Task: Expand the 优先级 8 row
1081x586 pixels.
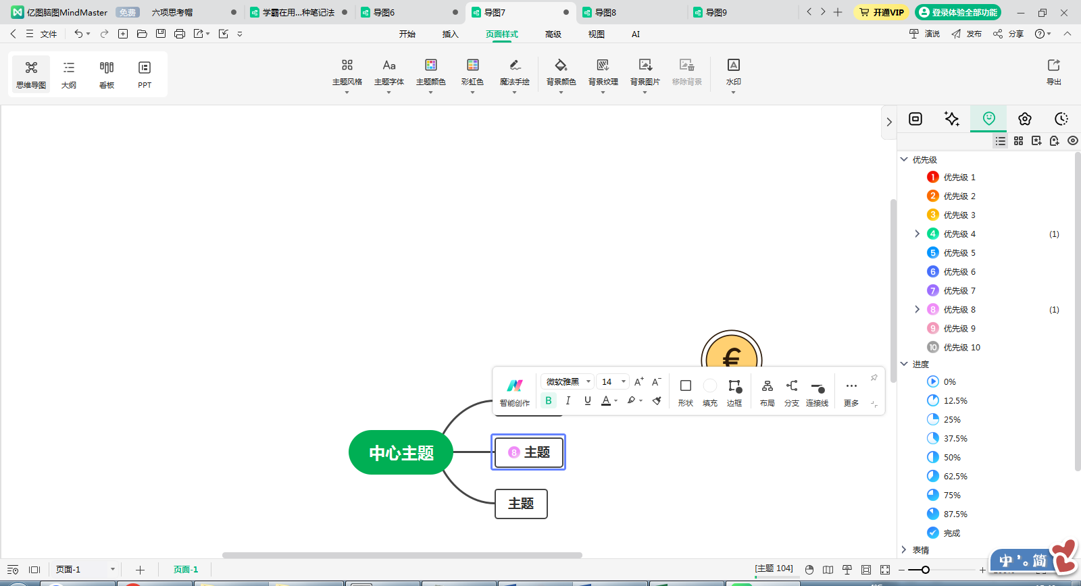Action: (x=917, y=309)
